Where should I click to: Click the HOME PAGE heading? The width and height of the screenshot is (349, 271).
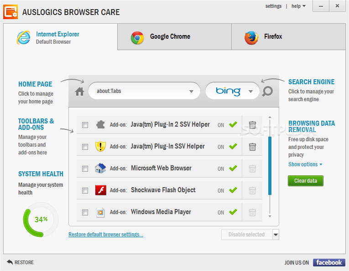(x=35, y=84)
